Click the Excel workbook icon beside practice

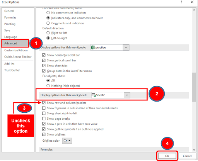tap(93, 47)
